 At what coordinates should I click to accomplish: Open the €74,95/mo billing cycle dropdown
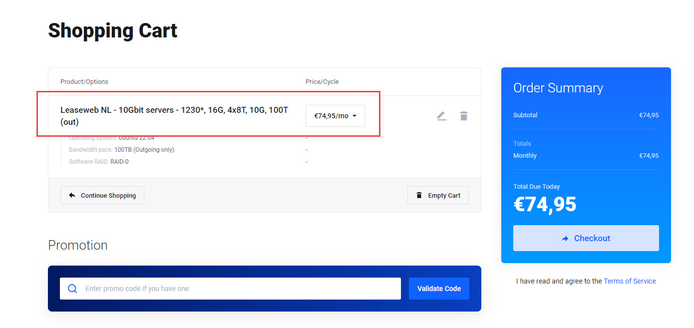pos(335,116)
